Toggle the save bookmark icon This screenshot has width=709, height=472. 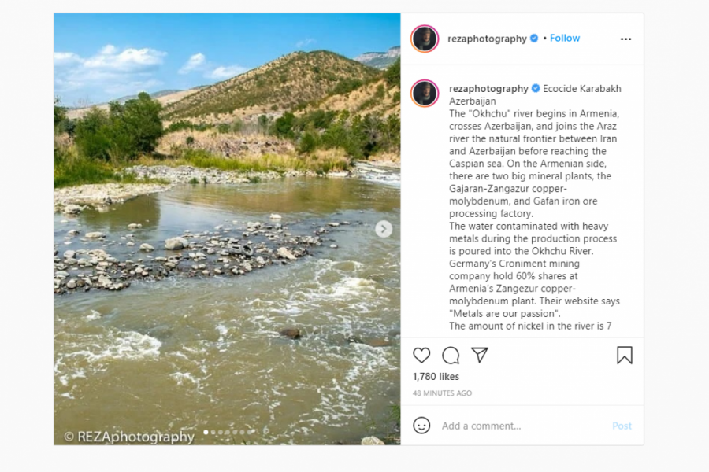tap(625, 356)
